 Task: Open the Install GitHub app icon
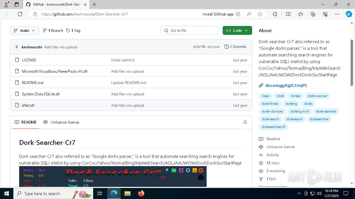[x=238, y=14]
